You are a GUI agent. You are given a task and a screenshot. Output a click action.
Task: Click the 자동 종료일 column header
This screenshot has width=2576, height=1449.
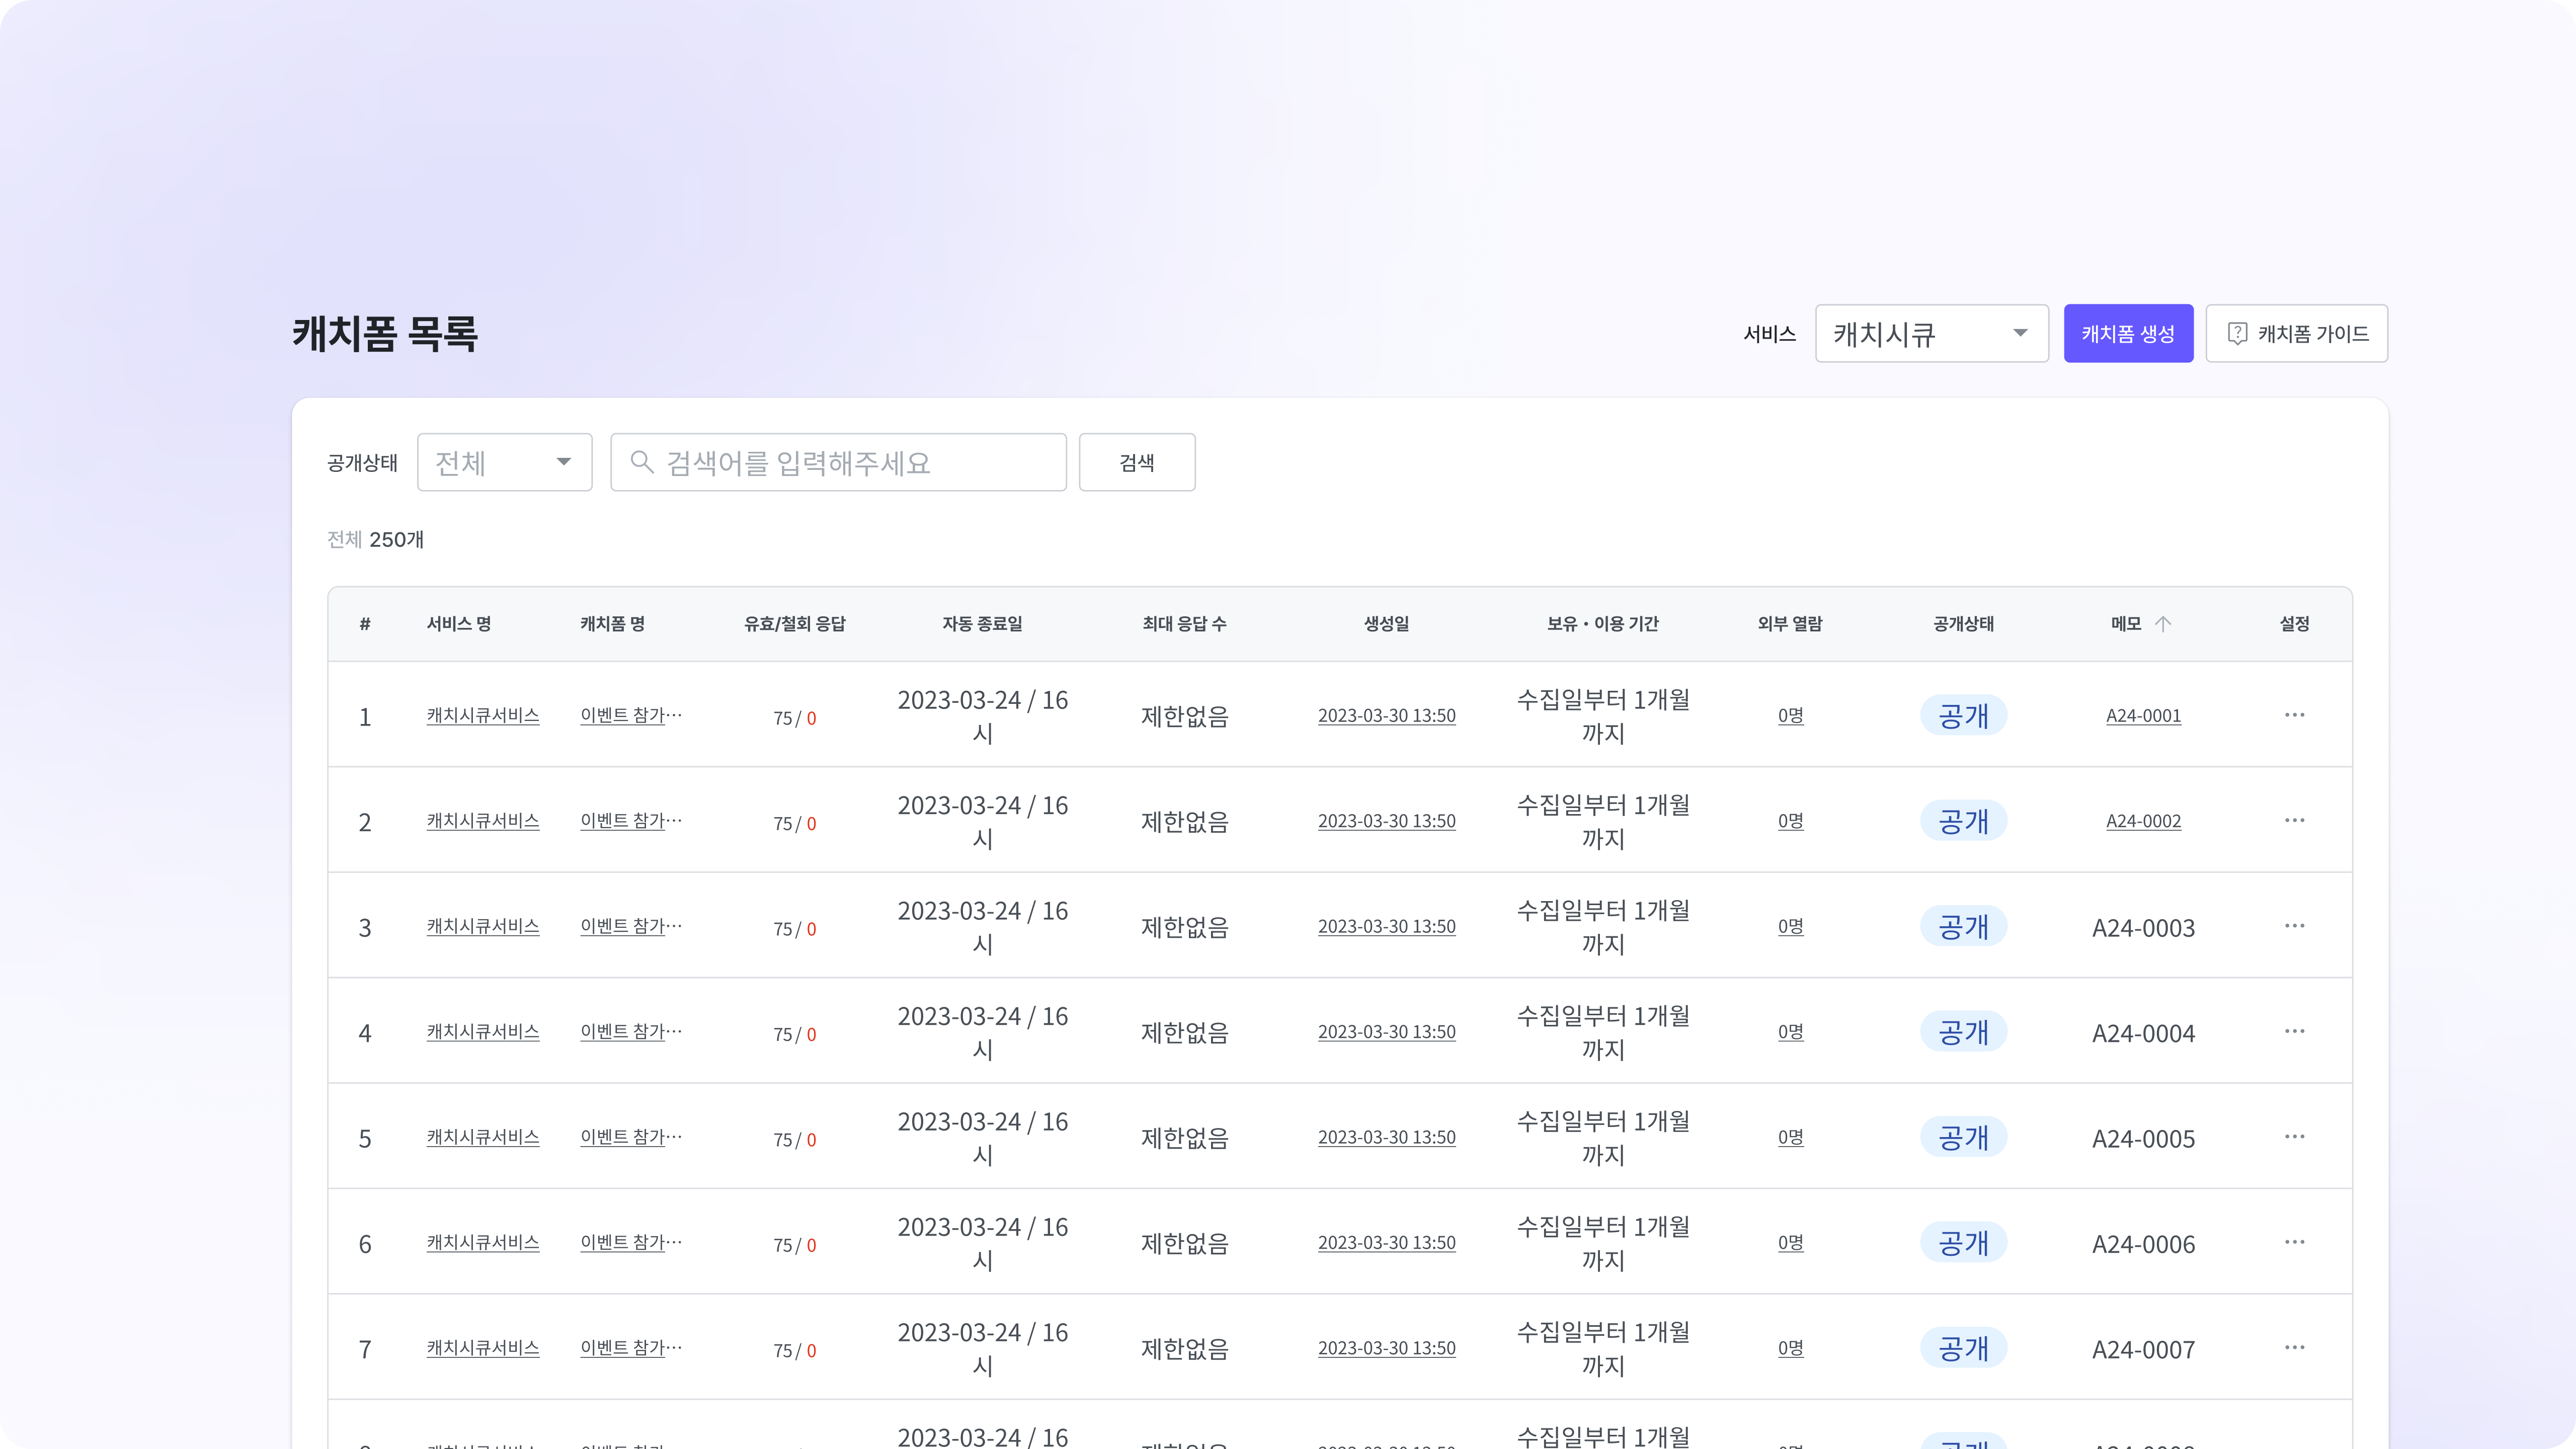click(x=982, y=624)
